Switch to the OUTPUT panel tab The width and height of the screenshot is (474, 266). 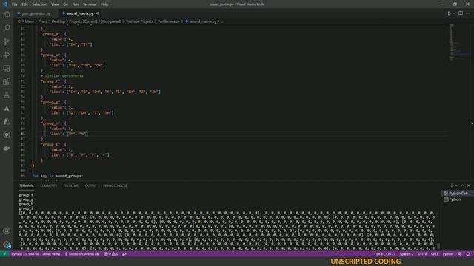pos(90,185)
